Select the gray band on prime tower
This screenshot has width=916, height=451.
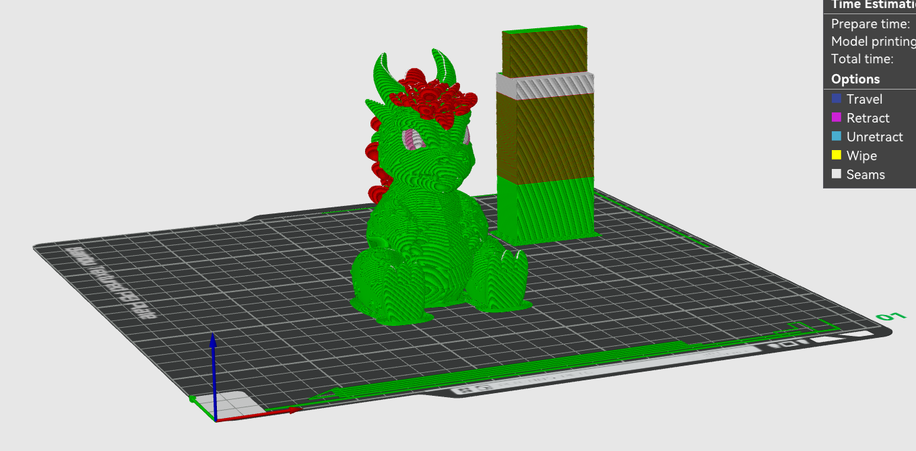coord(546,85)
